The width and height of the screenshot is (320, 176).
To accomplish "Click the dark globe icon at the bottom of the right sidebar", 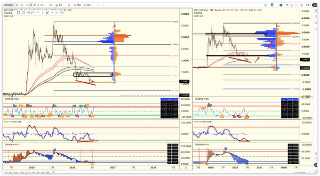I will click(x=316, y=165).
